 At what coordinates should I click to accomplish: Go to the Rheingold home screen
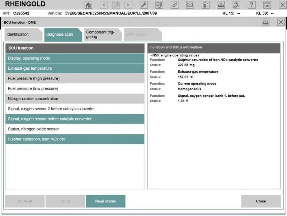[x=88, y=5]
